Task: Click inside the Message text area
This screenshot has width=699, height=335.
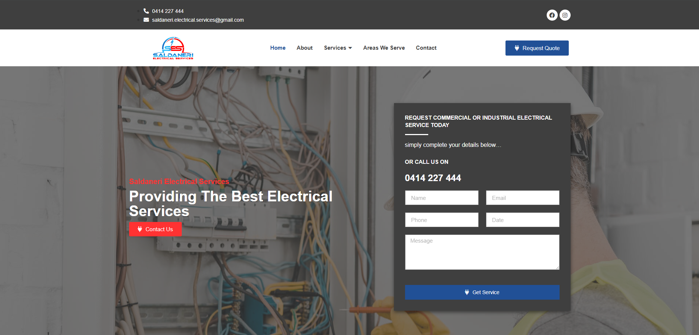Action: (482, 252)
